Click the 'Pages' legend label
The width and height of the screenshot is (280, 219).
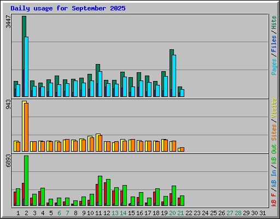pyautogui.click(x=274, y=67)
